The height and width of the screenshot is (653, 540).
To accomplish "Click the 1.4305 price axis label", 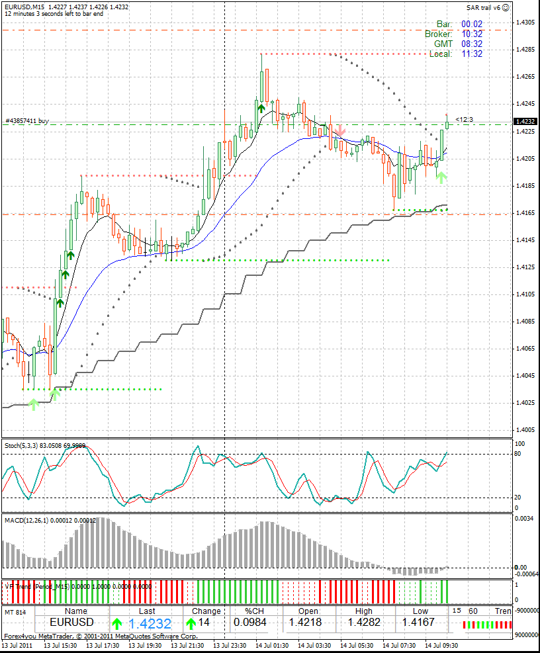I will pyautogui.click(x=525, y=22).
